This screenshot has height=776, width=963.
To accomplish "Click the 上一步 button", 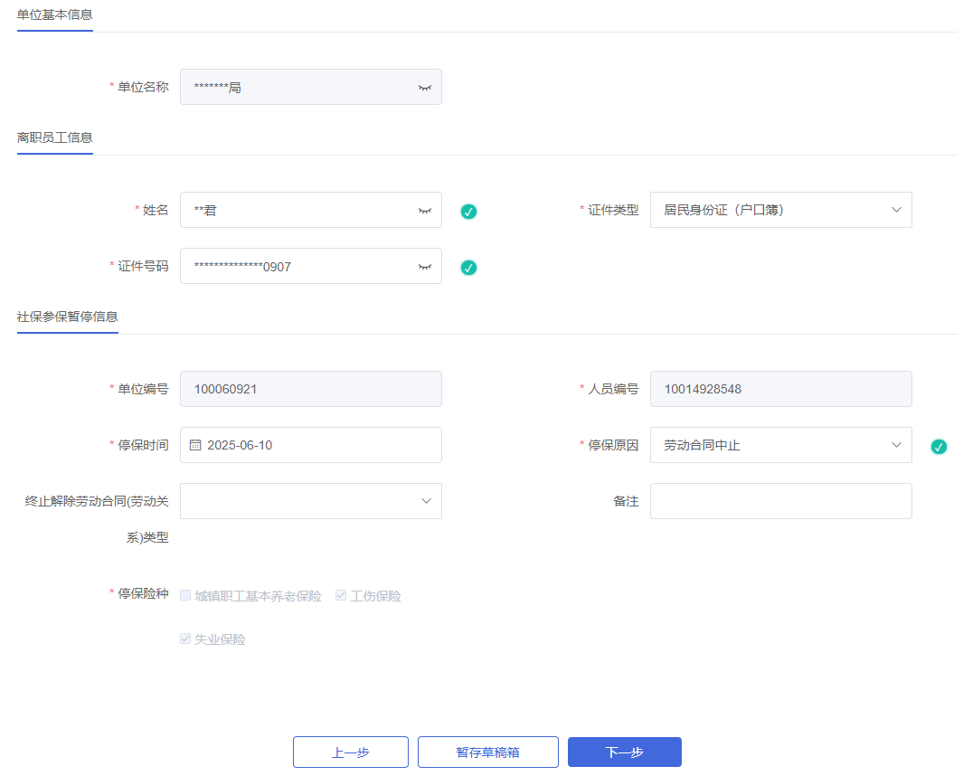I will [x=350, y=752].
